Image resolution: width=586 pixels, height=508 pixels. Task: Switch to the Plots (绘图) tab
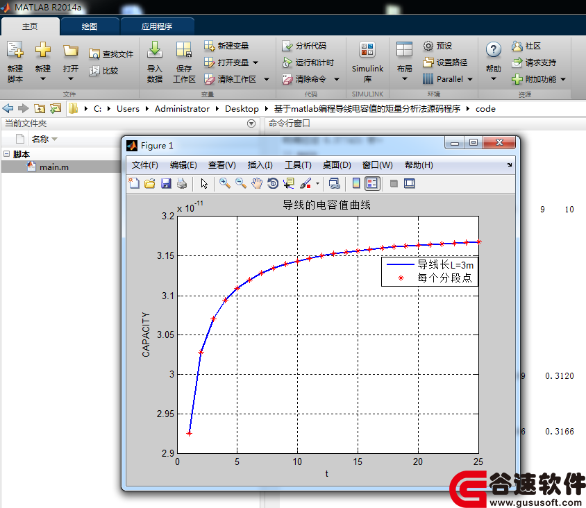coord(90,26)
